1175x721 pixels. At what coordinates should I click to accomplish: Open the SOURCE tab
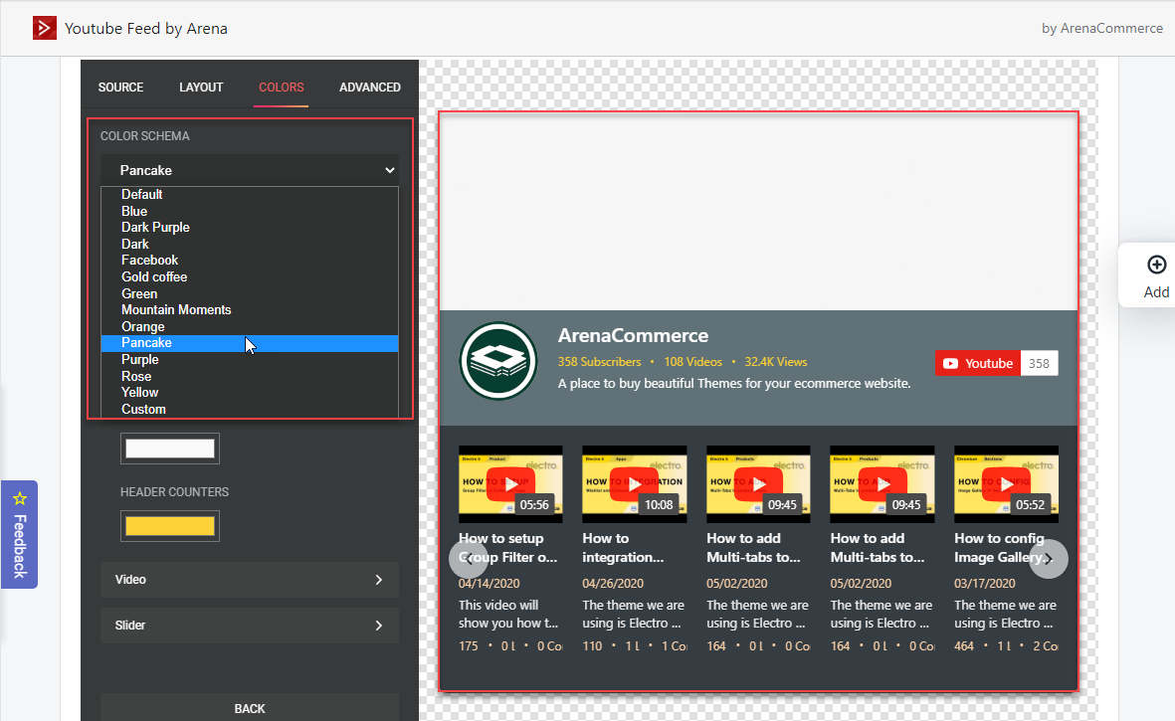pos(120,87)
